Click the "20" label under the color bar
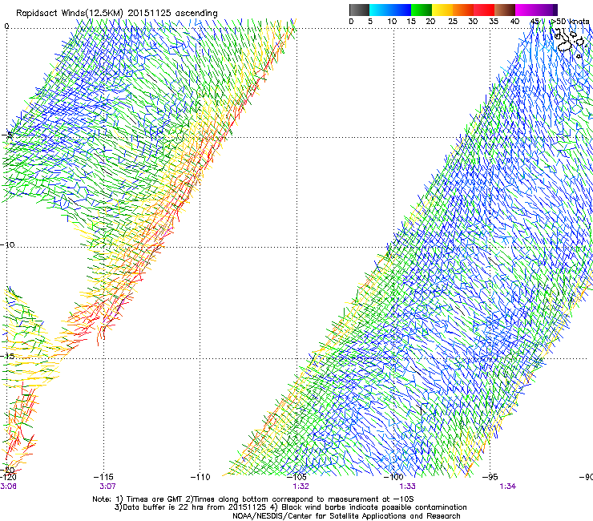The height and width of the screenshot is (521, 593). click(430, 22)
